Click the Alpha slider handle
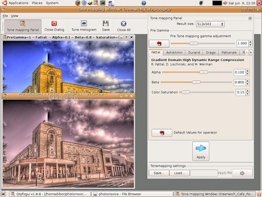Image resolution: width=262 pixels, height=197 pixels. point(203,72)
